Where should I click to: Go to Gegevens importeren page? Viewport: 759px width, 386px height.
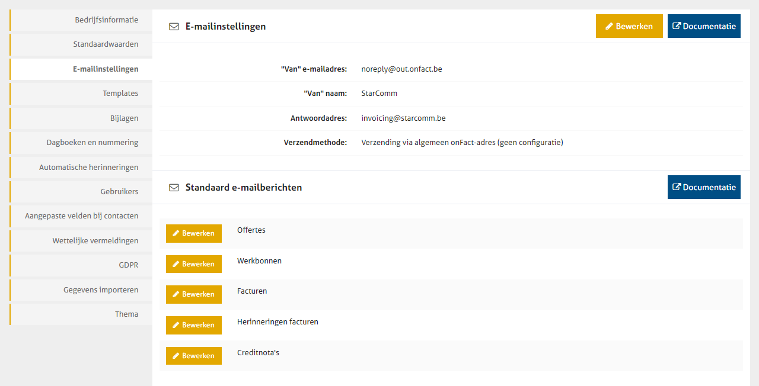(x=101, y=290)
